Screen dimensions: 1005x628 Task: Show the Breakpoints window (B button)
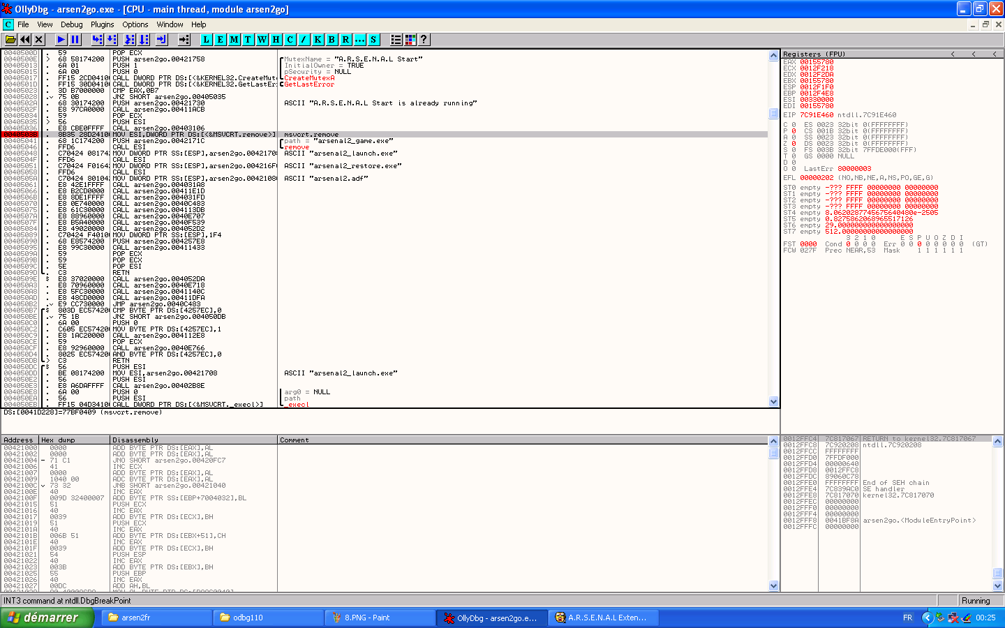[332, 40]
